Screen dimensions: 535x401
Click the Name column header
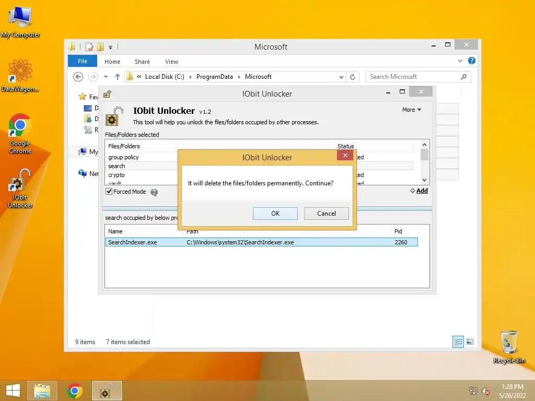coord(115,231)
